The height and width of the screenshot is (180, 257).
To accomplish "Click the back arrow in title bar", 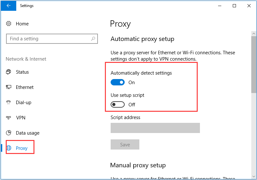I will pos(9,6).
